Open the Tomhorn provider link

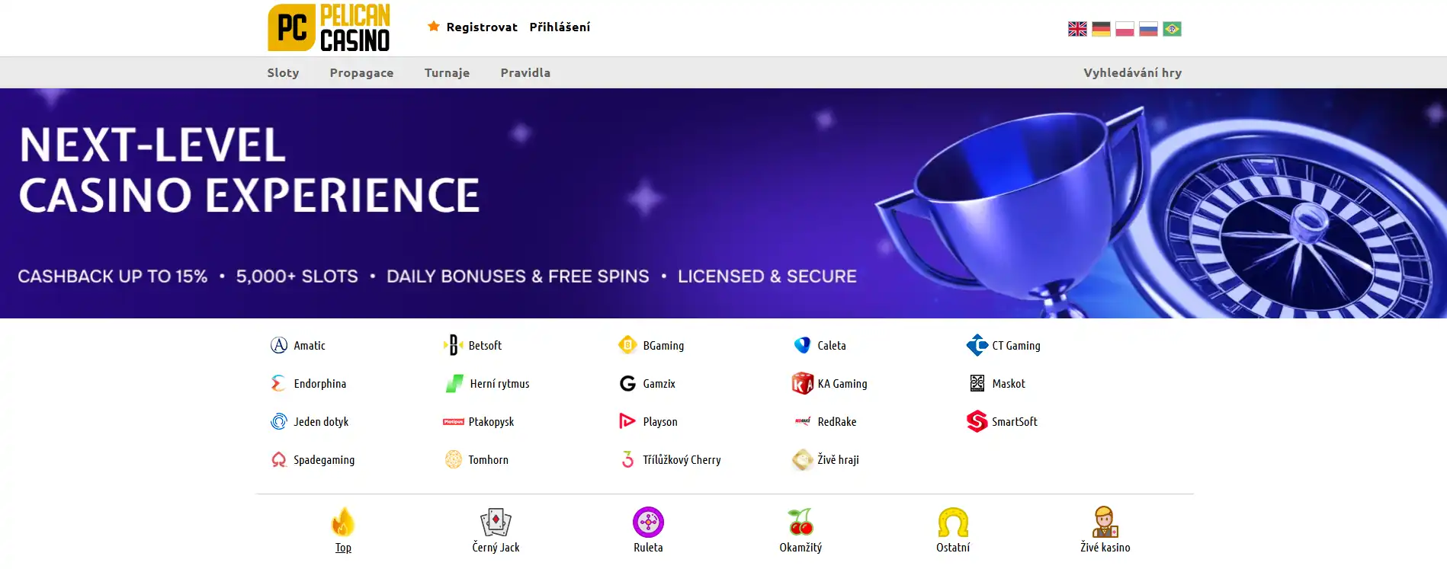point(488,459)
